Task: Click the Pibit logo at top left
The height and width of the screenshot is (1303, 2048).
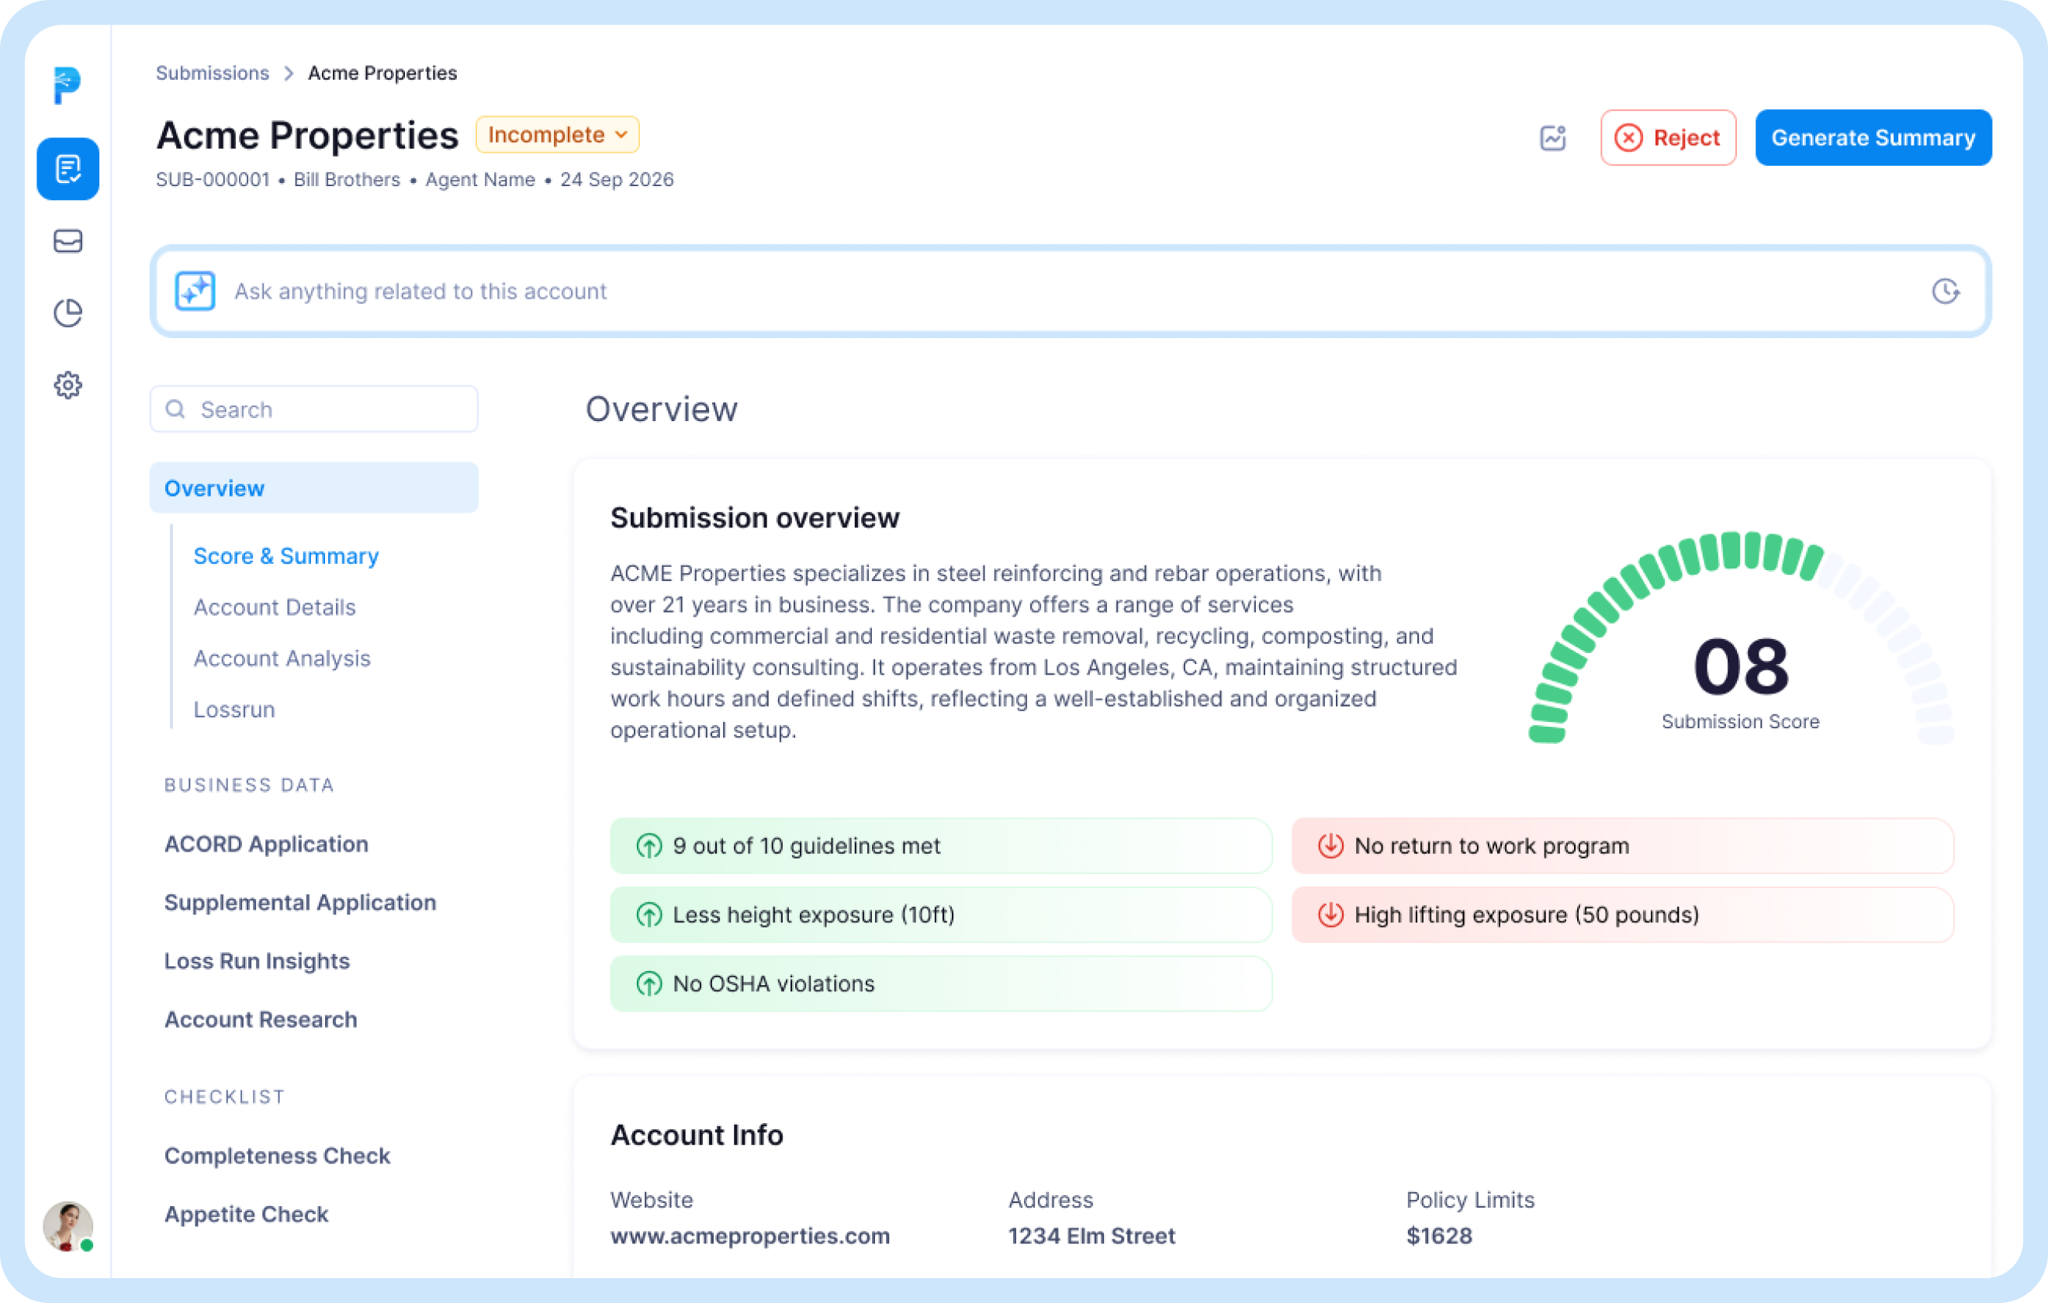Action: click(x=67, y=85)
